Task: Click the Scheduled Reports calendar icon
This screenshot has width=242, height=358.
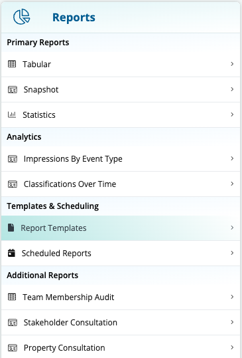Action: 11,253
